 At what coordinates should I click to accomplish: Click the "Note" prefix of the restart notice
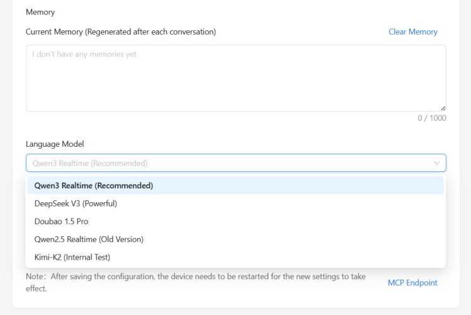coord(34,277)
